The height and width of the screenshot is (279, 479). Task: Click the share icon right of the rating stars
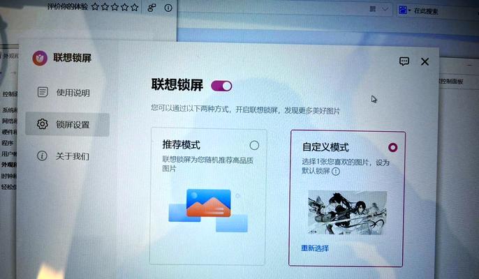pos(152,8)
